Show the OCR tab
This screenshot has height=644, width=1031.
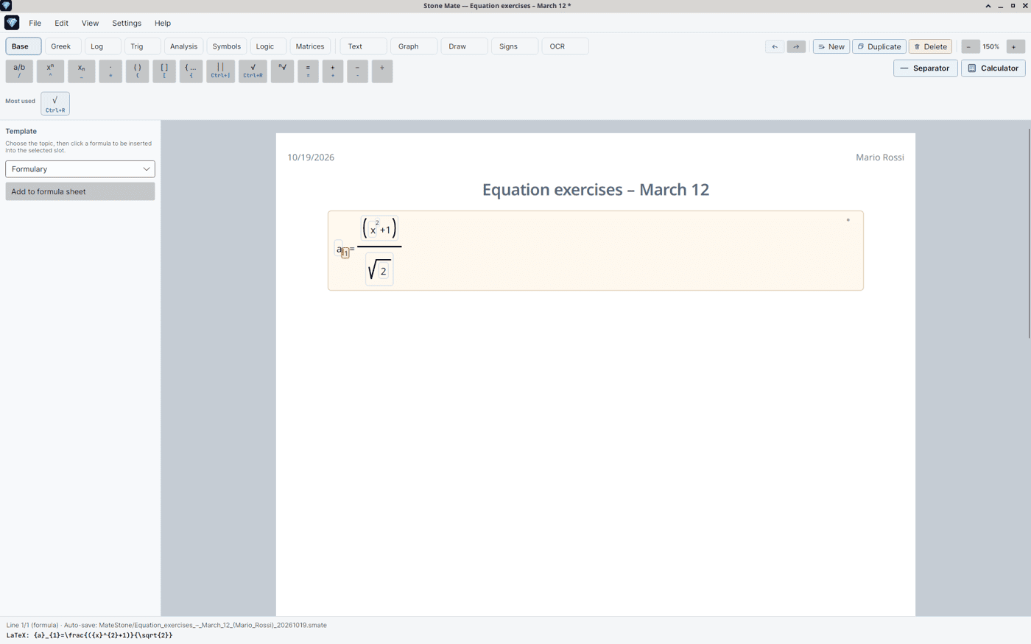coord(565,46)
